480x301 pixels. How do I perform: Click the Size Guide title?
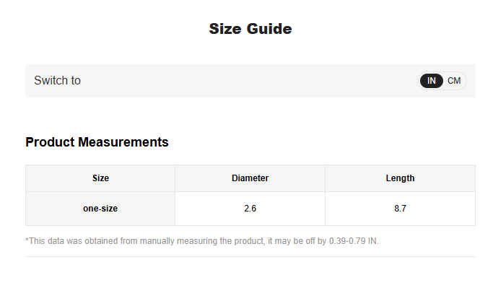click(250, 29)
